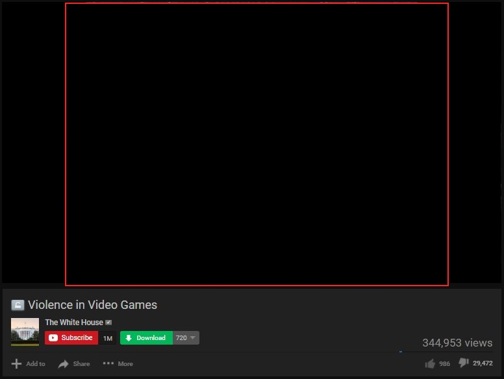Click the like/dislike ratio bar
Viewport: 504px width, 379px height.
(x=446, y=352)
